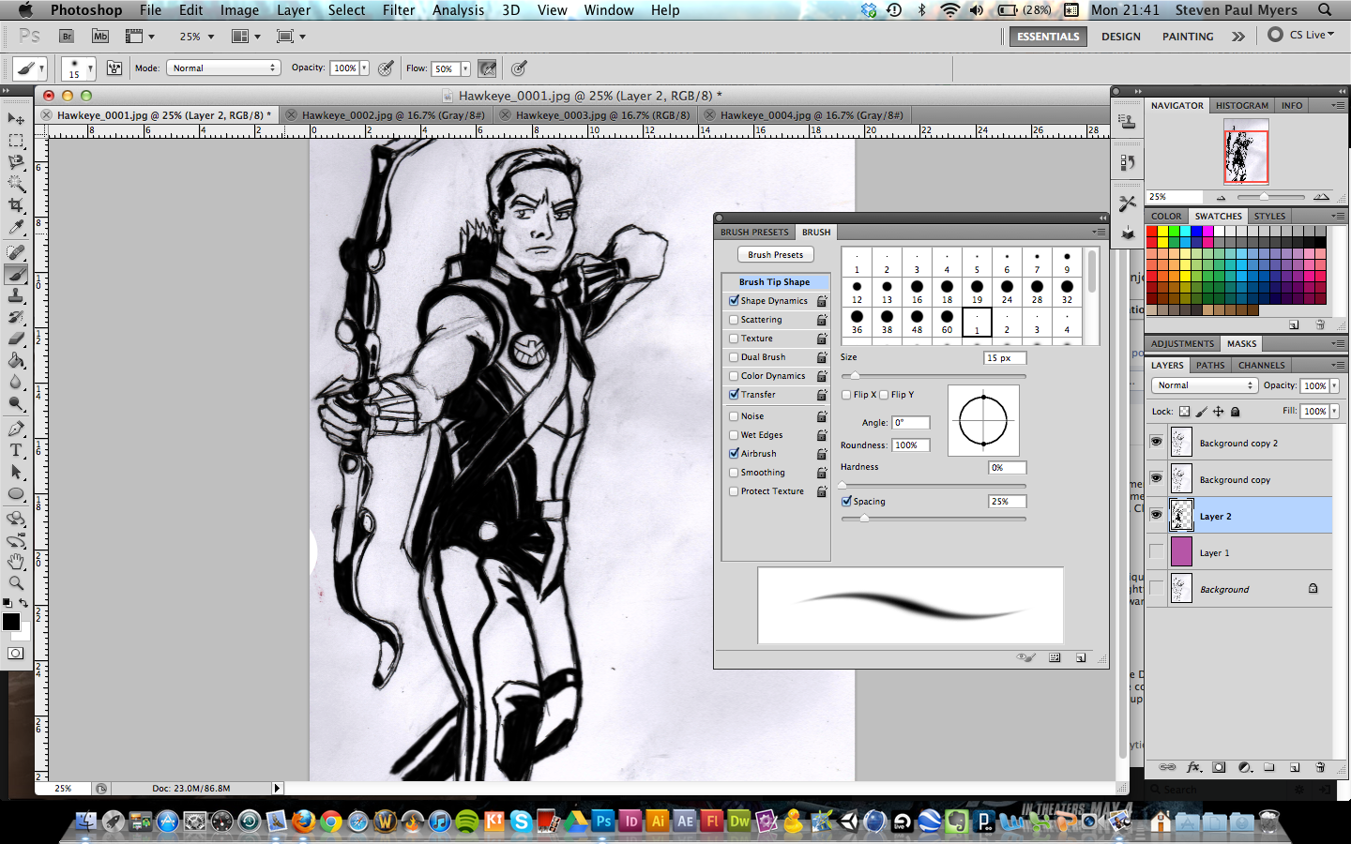Toggle the Transfer checkbox
This screenshot has width=1351, height=844.
734,395
